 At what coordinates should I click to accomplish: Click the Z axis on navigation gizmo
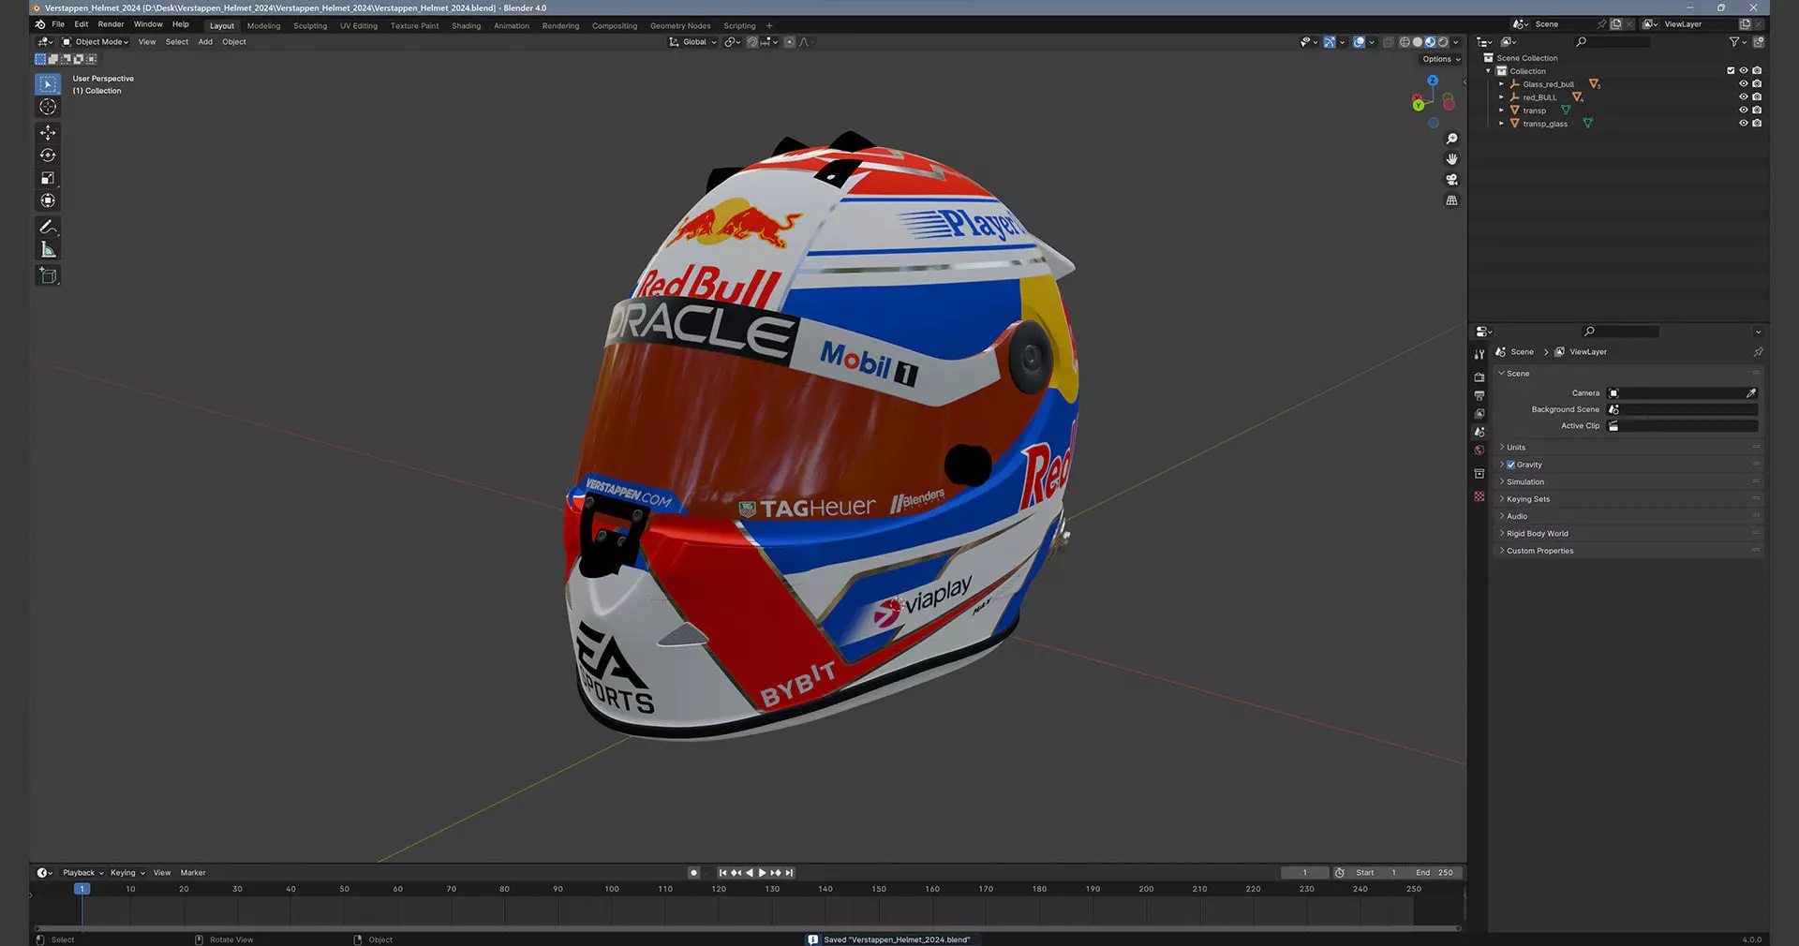point(1433,81)
